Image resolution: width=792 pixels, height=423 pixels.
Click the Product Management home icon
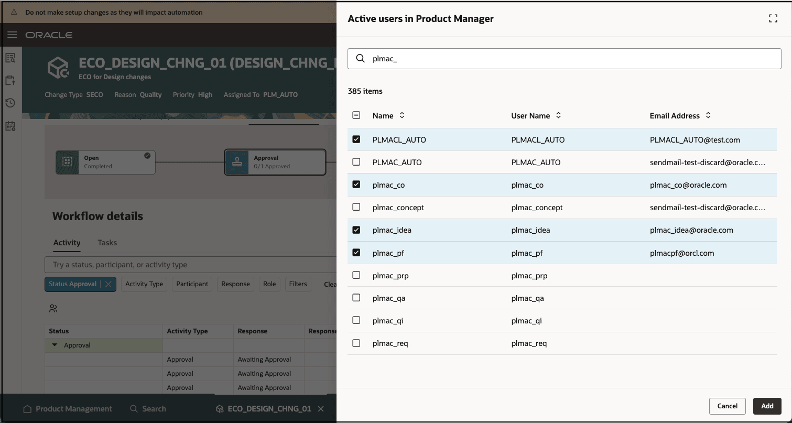click(28, 409)
